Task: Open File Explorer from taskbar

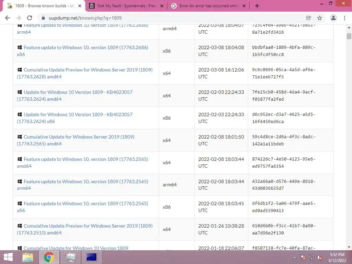Action: (27, 257)
